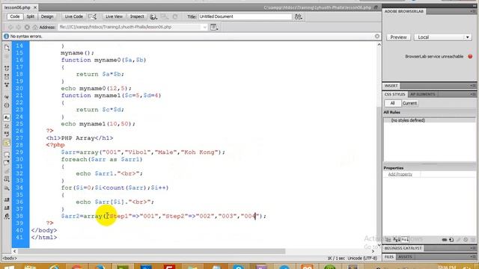
Task: Click the Preview button in BrowserLab
Action: coord(398,37)
